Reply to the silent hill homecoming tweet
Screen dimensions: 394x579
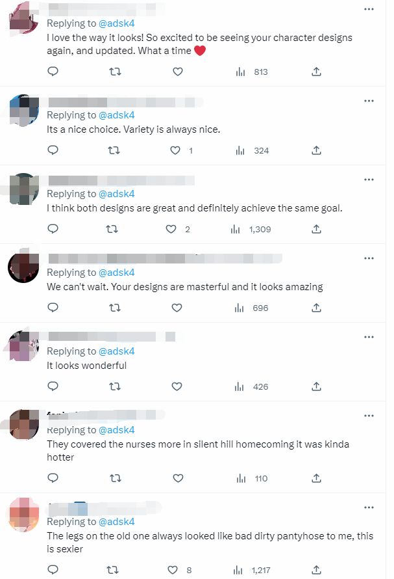coord(53,478)
